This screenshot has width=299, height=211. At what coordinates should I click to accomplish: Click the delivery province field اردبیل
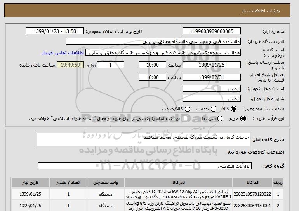[x=212, y=89]
